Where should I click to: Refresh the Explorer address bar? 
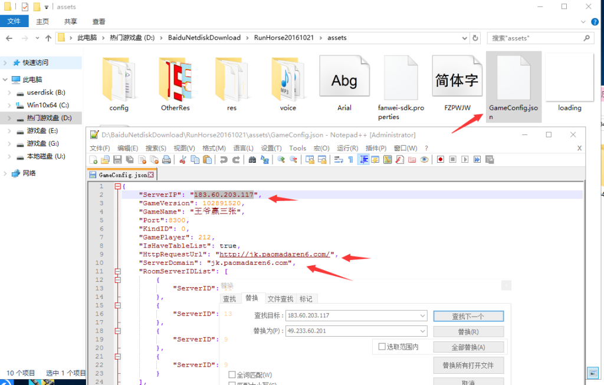point(475,38)
